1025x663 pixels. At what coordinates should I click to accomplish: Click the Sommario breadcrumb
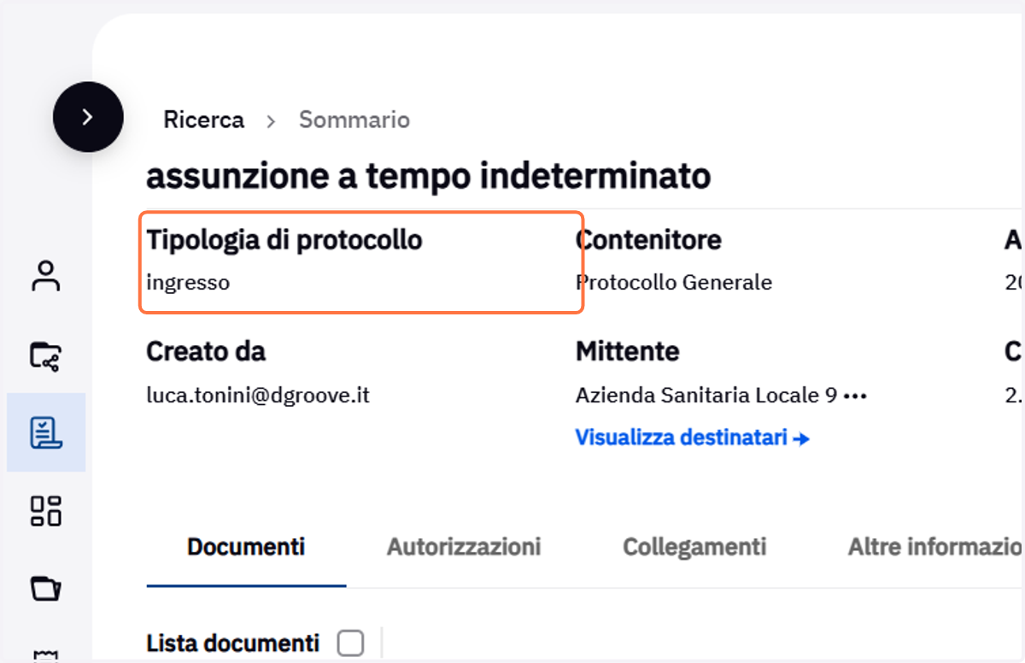[x=354, y=120]
